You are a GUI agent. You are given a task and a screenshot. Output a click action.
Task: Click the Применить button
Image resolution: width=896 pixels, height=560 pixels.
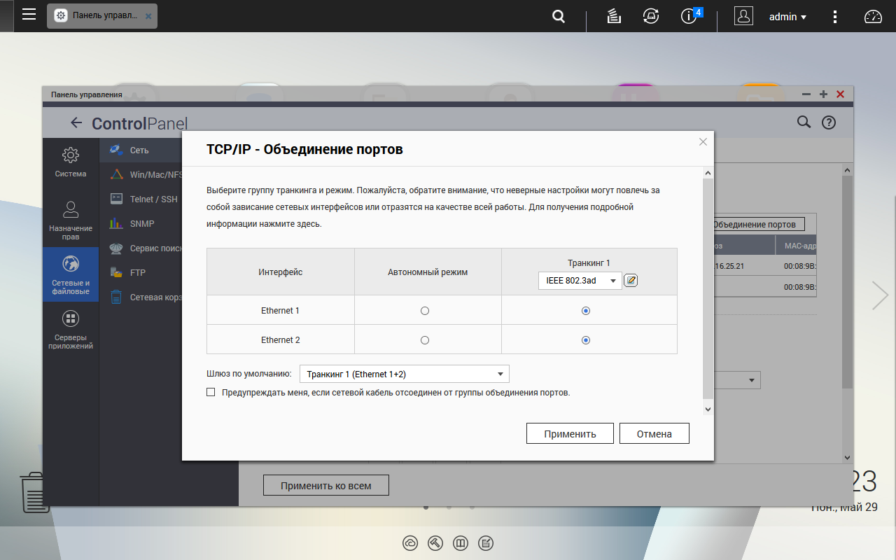click(570, 433)
